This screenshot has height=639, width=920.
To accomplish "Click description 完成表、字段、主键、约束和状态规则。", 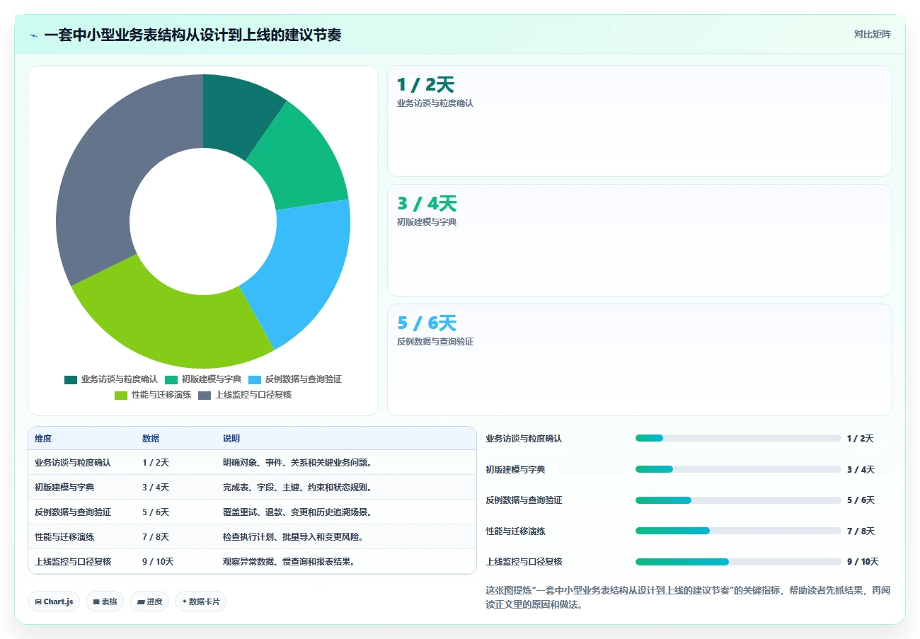I will pos(298,488).
